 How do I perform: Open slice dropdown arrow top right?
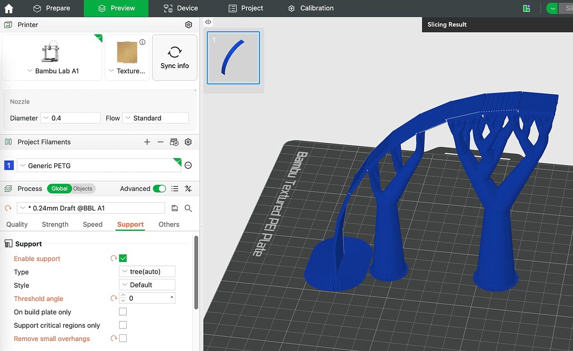click(552, 8)
